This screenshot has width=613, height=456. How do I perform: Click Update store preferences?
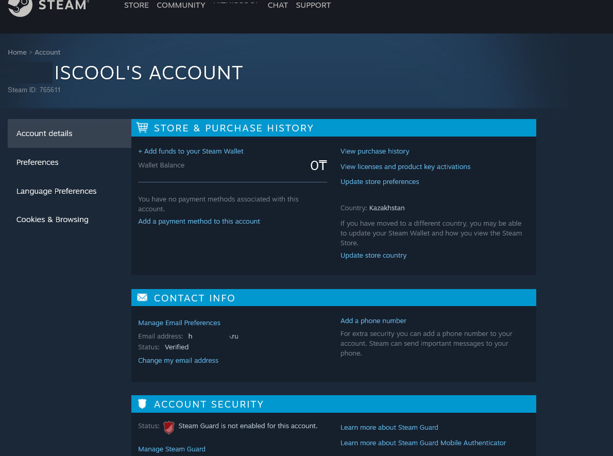[380, 181]
